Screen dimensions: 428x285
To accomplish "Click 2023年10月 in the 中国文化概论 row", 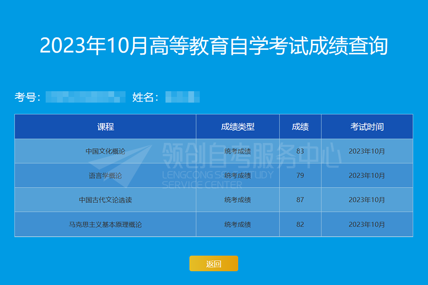I will [x=367, y=151].
